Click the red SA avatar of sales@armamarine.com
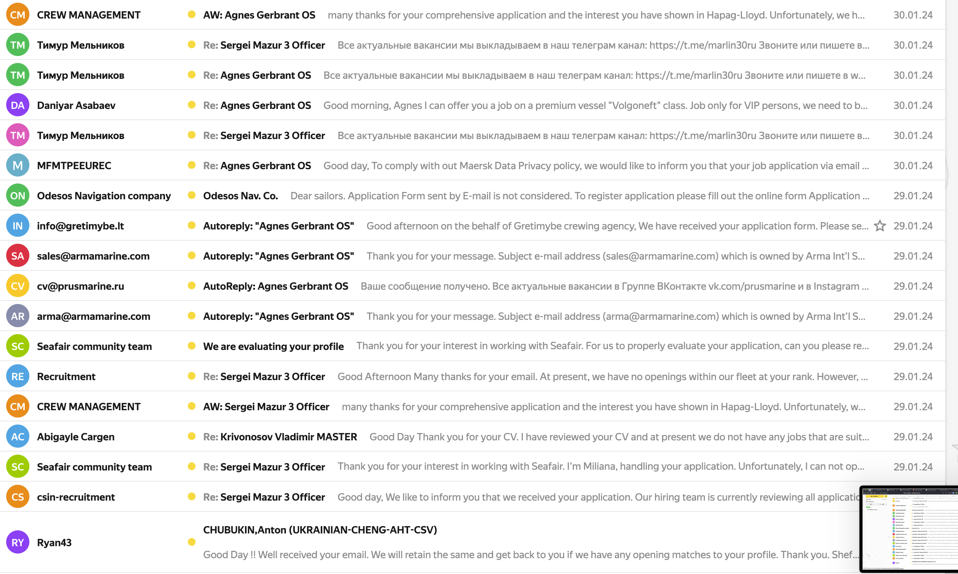This screenshot has width=958, height=574. point(18,256)
